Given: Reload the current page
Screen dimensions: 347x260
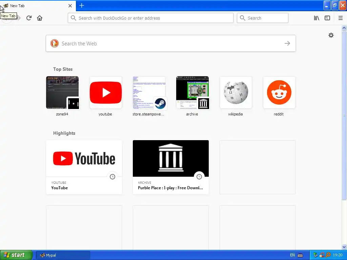Looking at the screenshot, I should click(x=29, y=18).
